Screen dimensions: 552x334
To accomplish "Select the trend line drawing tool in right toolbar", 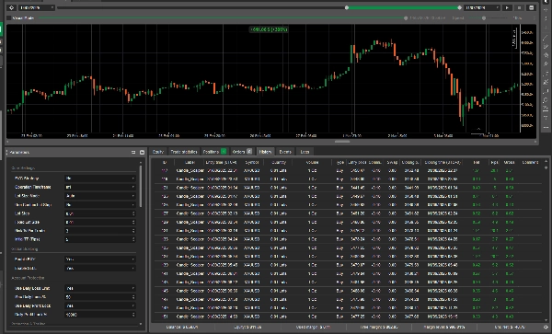I will point(546,38).
